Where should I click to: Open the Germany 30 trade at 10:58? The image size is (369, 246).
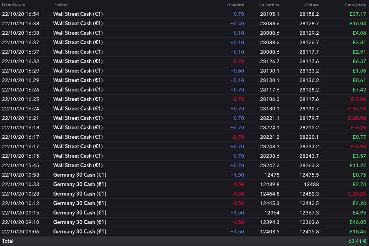pos(80,175)
